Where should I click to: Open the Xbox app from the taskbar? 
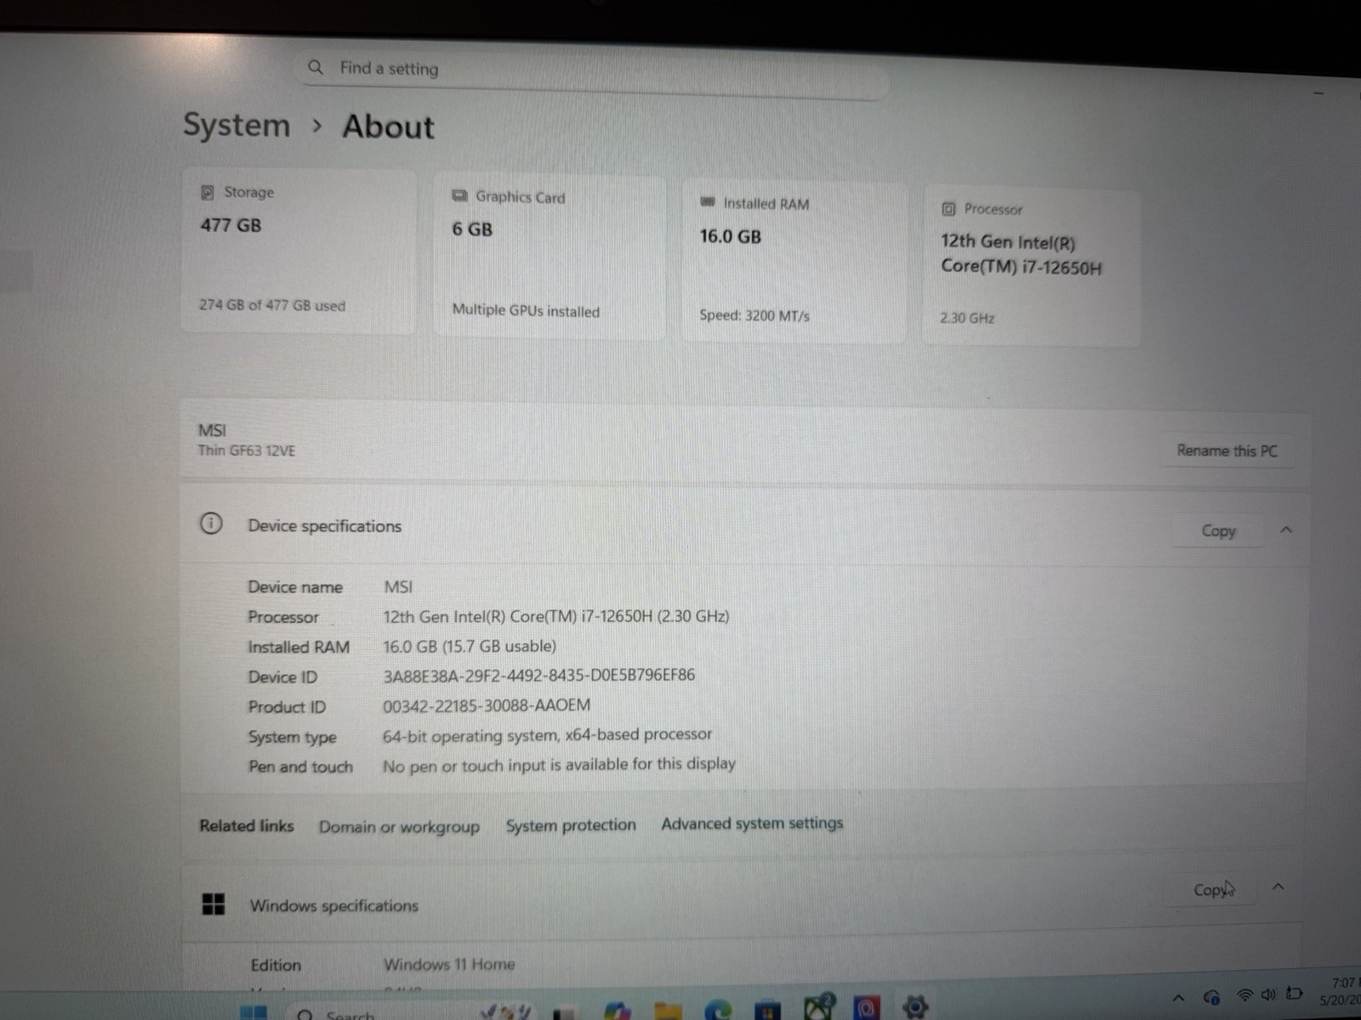[818, 1008]
